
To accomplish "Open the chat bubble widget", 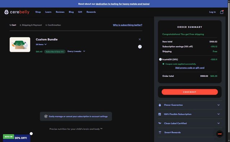I will click(220, 134).
